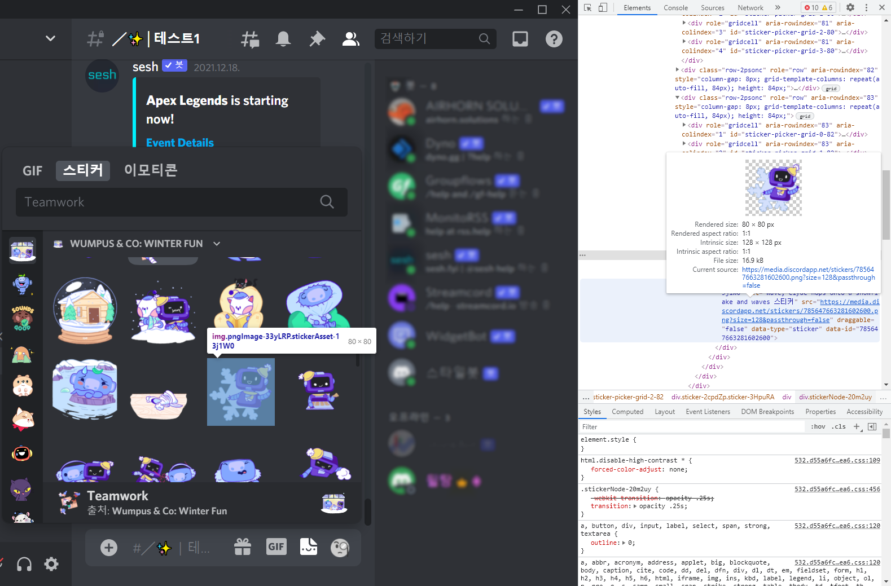The image size is (891, 586).
Task: Expand the server dropdown chevron in header
Action: tap(50, 38)
